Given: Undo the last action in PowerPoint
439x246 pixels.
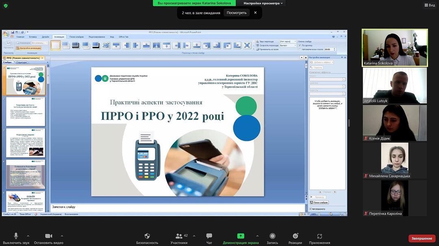Looking at the screenshot, I should click(17, 32).
